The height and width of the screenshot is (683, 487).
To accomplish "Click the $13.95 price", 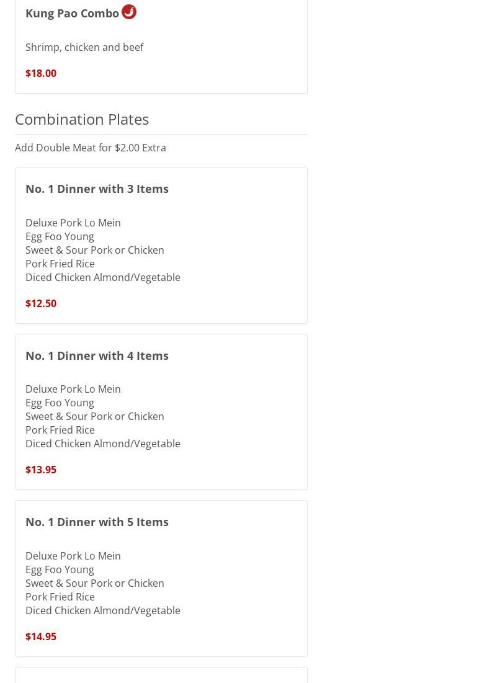I will tap(41, 470).
